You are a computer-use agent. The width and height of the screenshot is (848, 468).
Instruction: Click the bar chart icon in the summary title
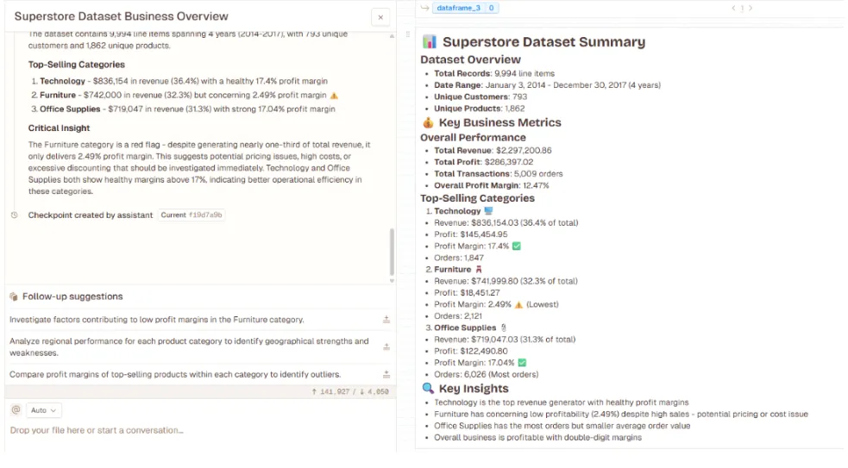click(430, 41)
